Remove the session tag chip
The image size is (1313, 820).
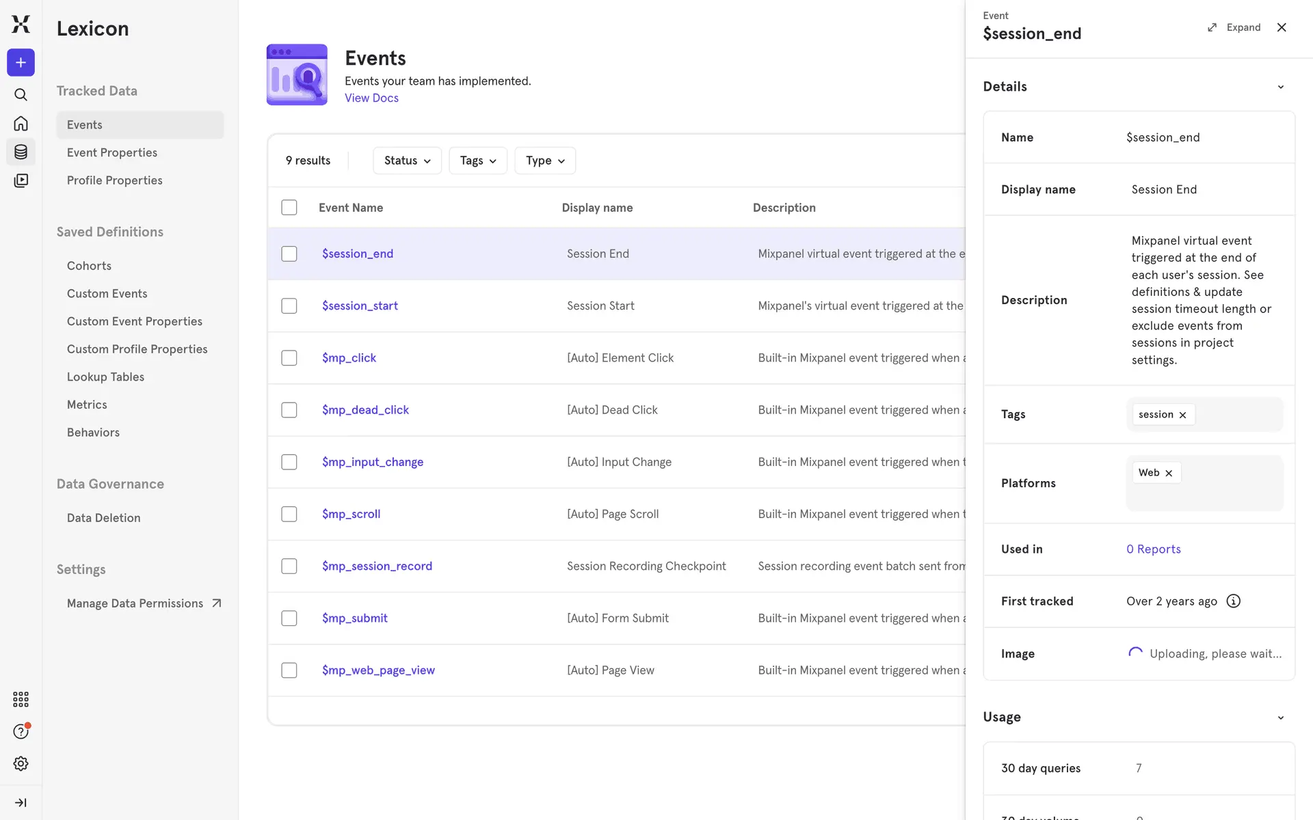click(1182, 415)
